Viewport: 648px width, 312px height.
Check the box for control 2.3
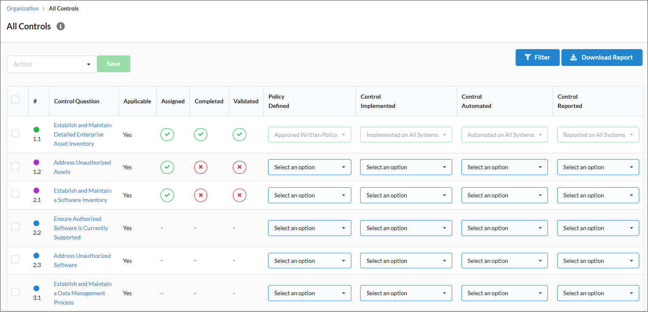(16, 259)
